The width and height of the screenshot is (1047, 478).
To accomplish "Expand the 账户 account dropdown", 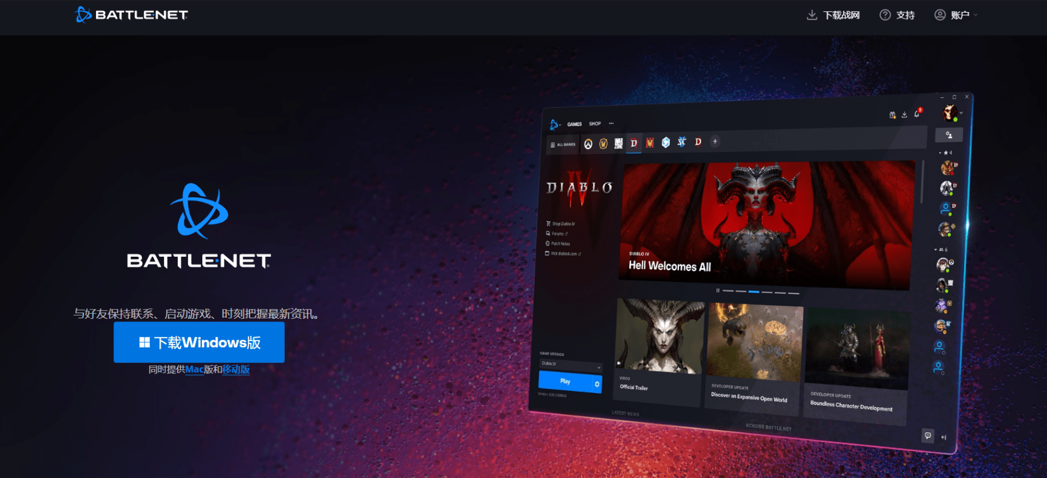I will click(956, 15).
